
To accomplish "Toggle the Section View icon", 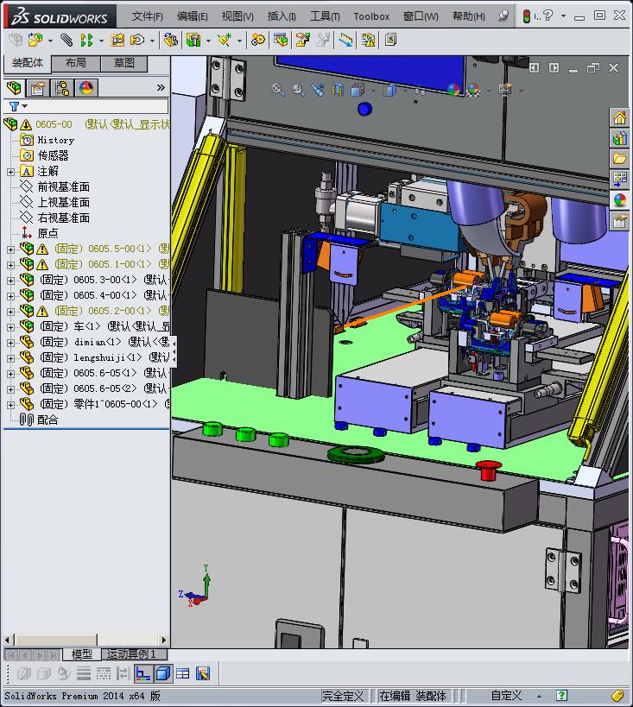I will coord(338,90).
